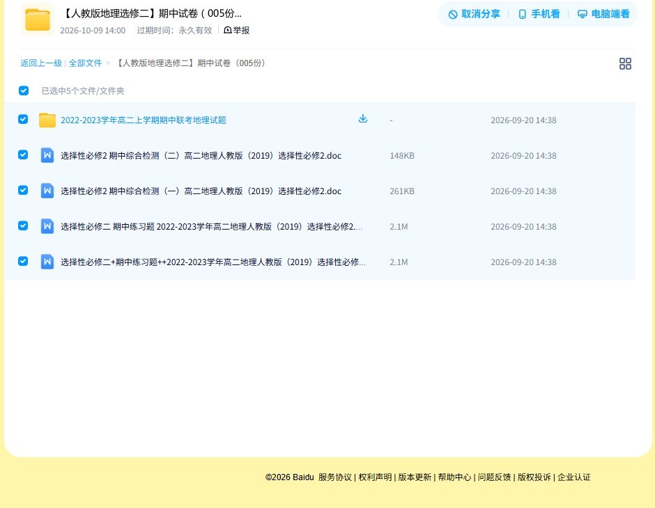Click the share title 【人教版地理选修二】期中试卷
The width and height of the screenshot is (655, 508).
(151, 13)
